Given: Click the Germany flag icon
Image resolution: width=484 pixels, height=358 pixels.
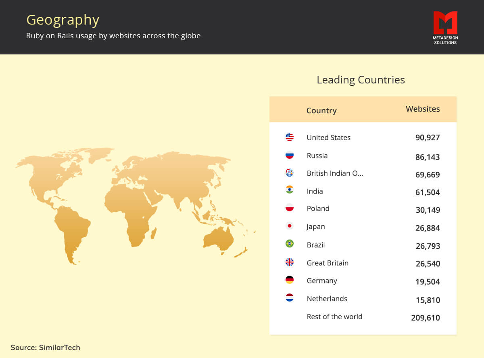Looking at the screenshot, I should pyautogui.click(x=290, y=280).
